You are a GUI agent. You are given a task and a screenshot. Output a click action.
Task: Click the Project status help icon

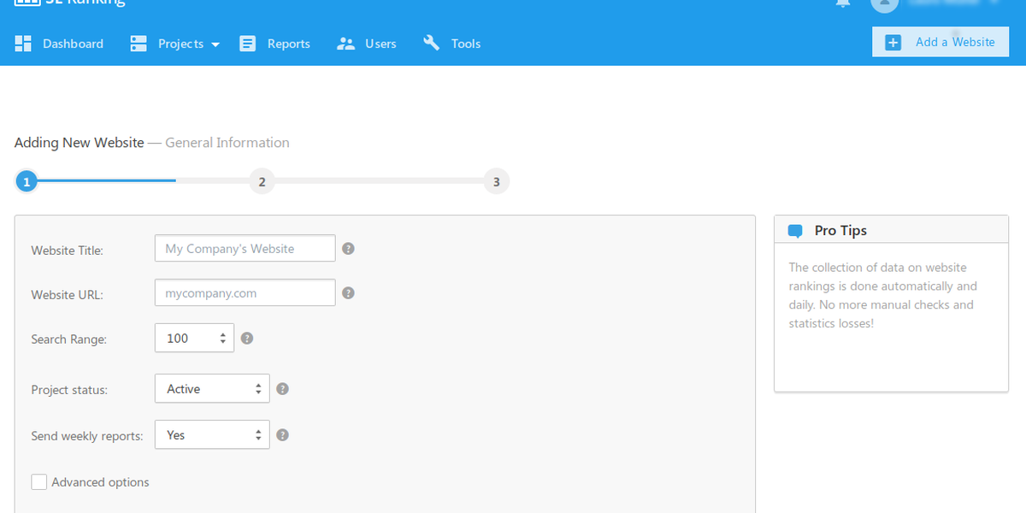283,389
